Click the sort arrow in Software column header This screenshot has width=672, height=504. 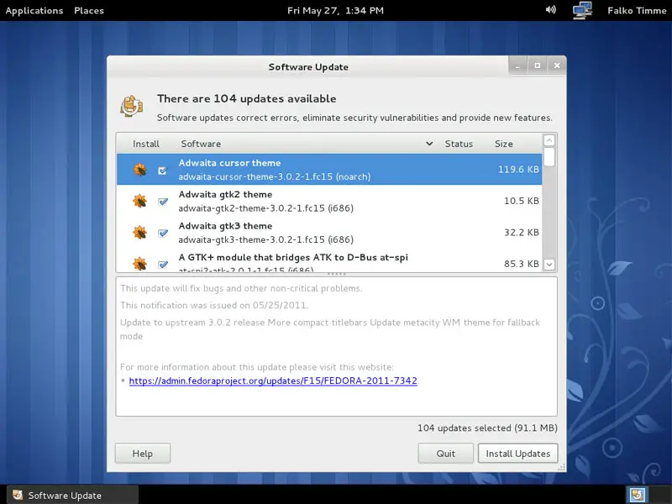coord(429,144)
